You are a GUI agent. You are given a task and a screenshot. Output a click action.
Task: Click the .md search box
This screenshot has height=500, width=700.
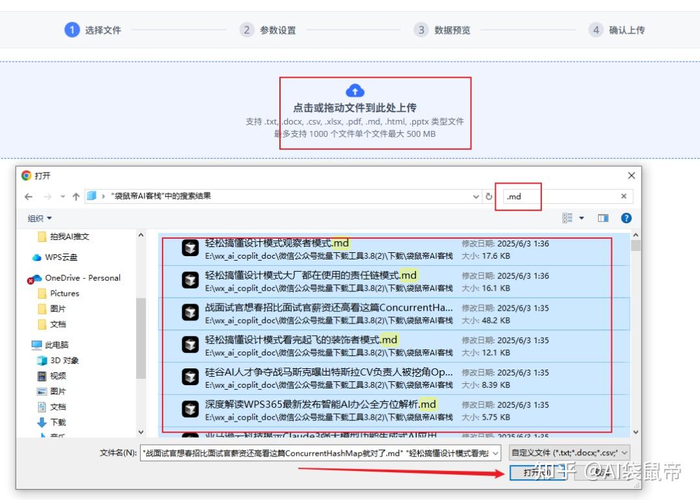561,196
